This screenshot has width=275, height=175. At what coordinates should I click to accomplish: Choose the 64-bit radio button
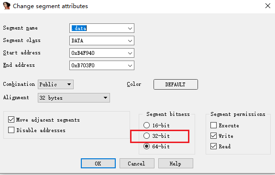tap(146, 146)
